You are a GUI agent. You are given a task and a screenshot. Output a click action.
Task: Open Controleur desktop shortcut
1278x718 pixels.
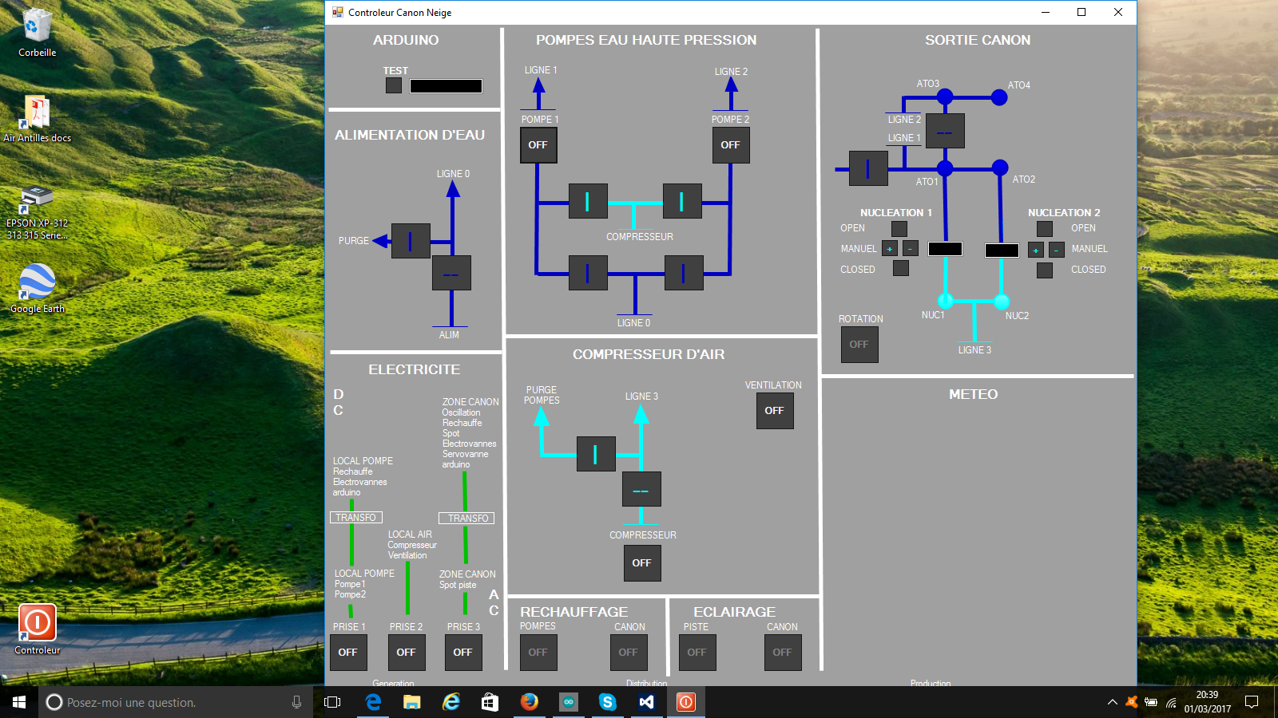[x=38, y=629]
